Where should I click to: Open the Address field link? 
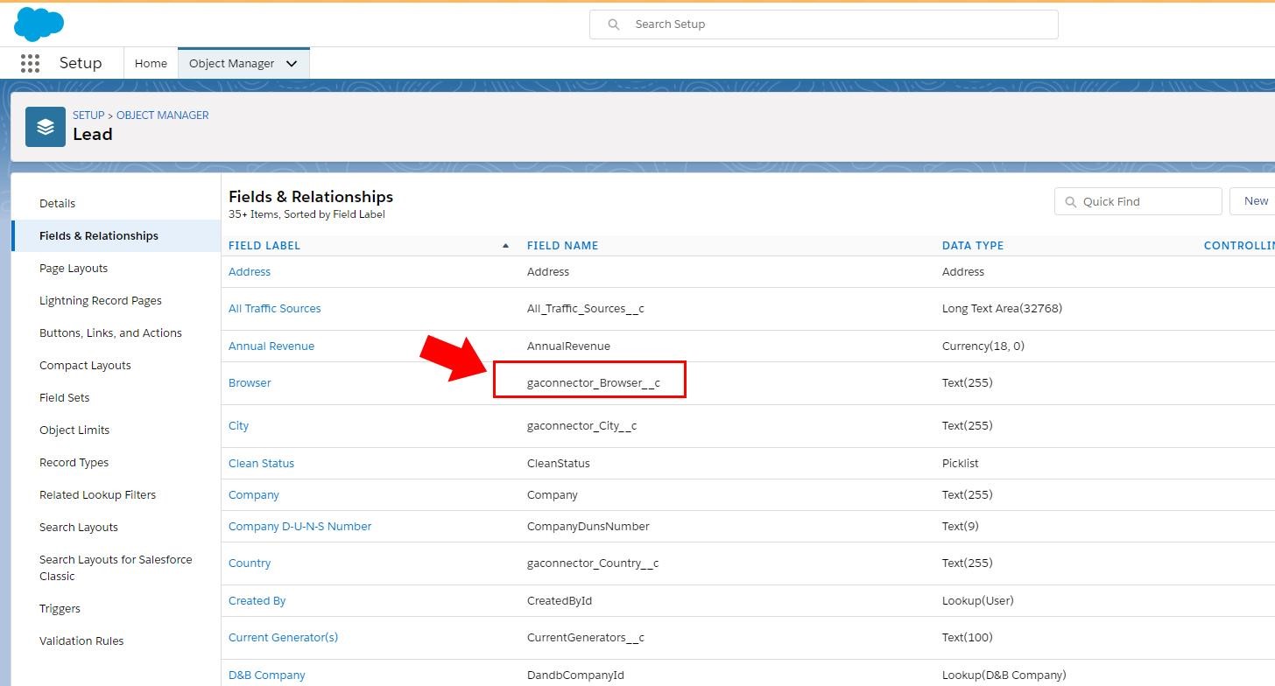click(x=250, y=272)
